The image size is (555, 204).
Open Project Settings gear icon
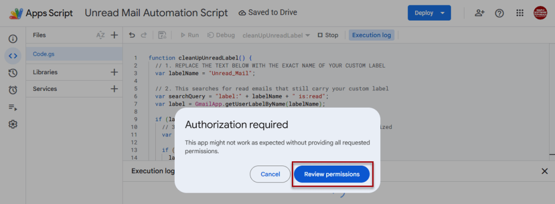click(x=13, y=124)
